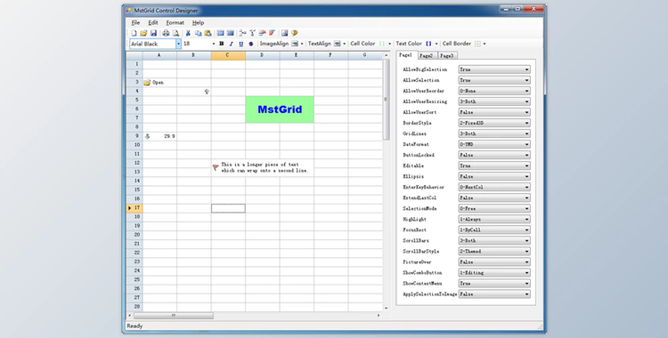Image resolution: width=668 pixels, height=338 pixels.
Task: Click the cell containing 29.9
Action: 159,136
